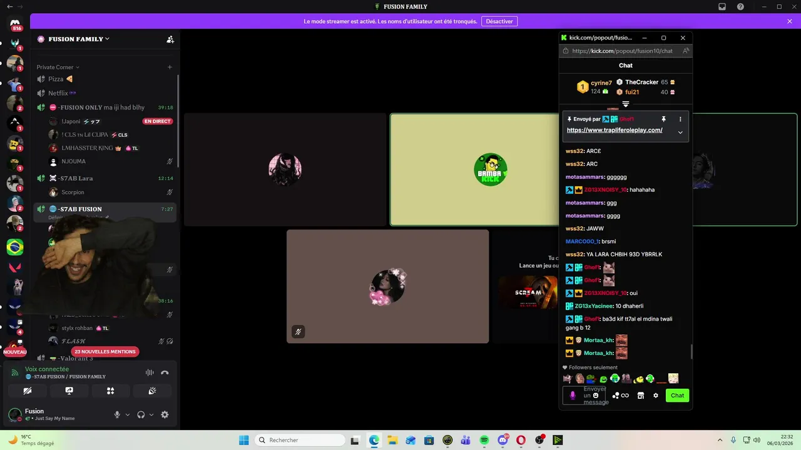Image resolution: width=801 pixels, height=450 pixels.
Task: Click cyrine7 in the gift leaderboard
Action: coord(601,83)
